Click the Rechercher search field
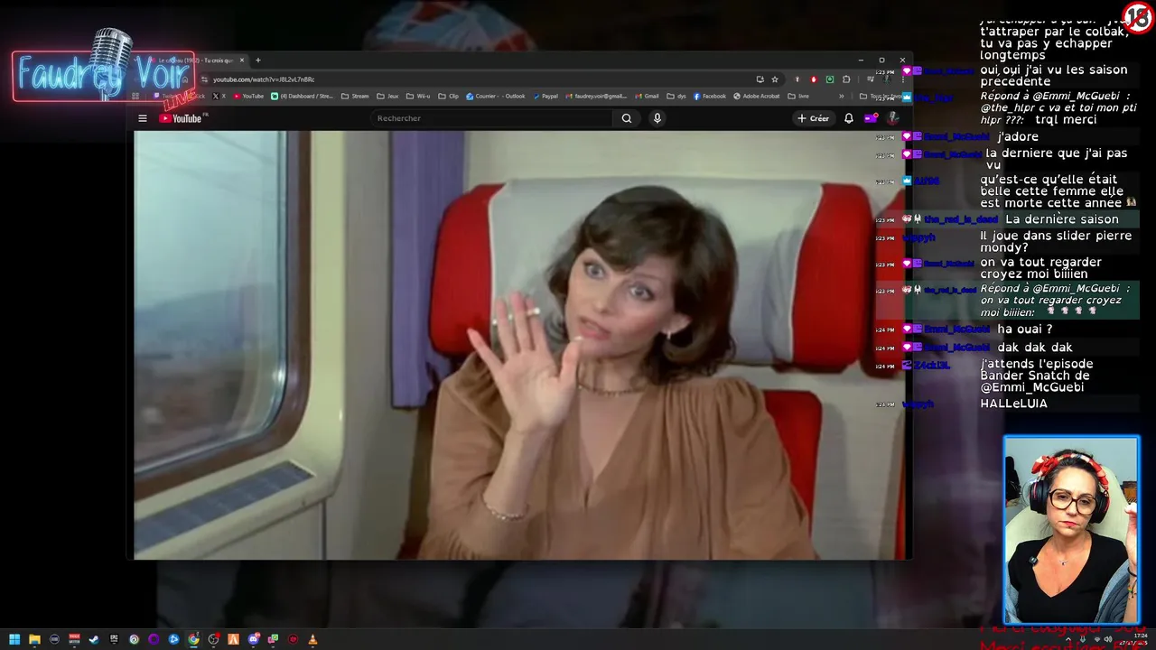Screen dimensions: 1156x650 coord(492,118)
